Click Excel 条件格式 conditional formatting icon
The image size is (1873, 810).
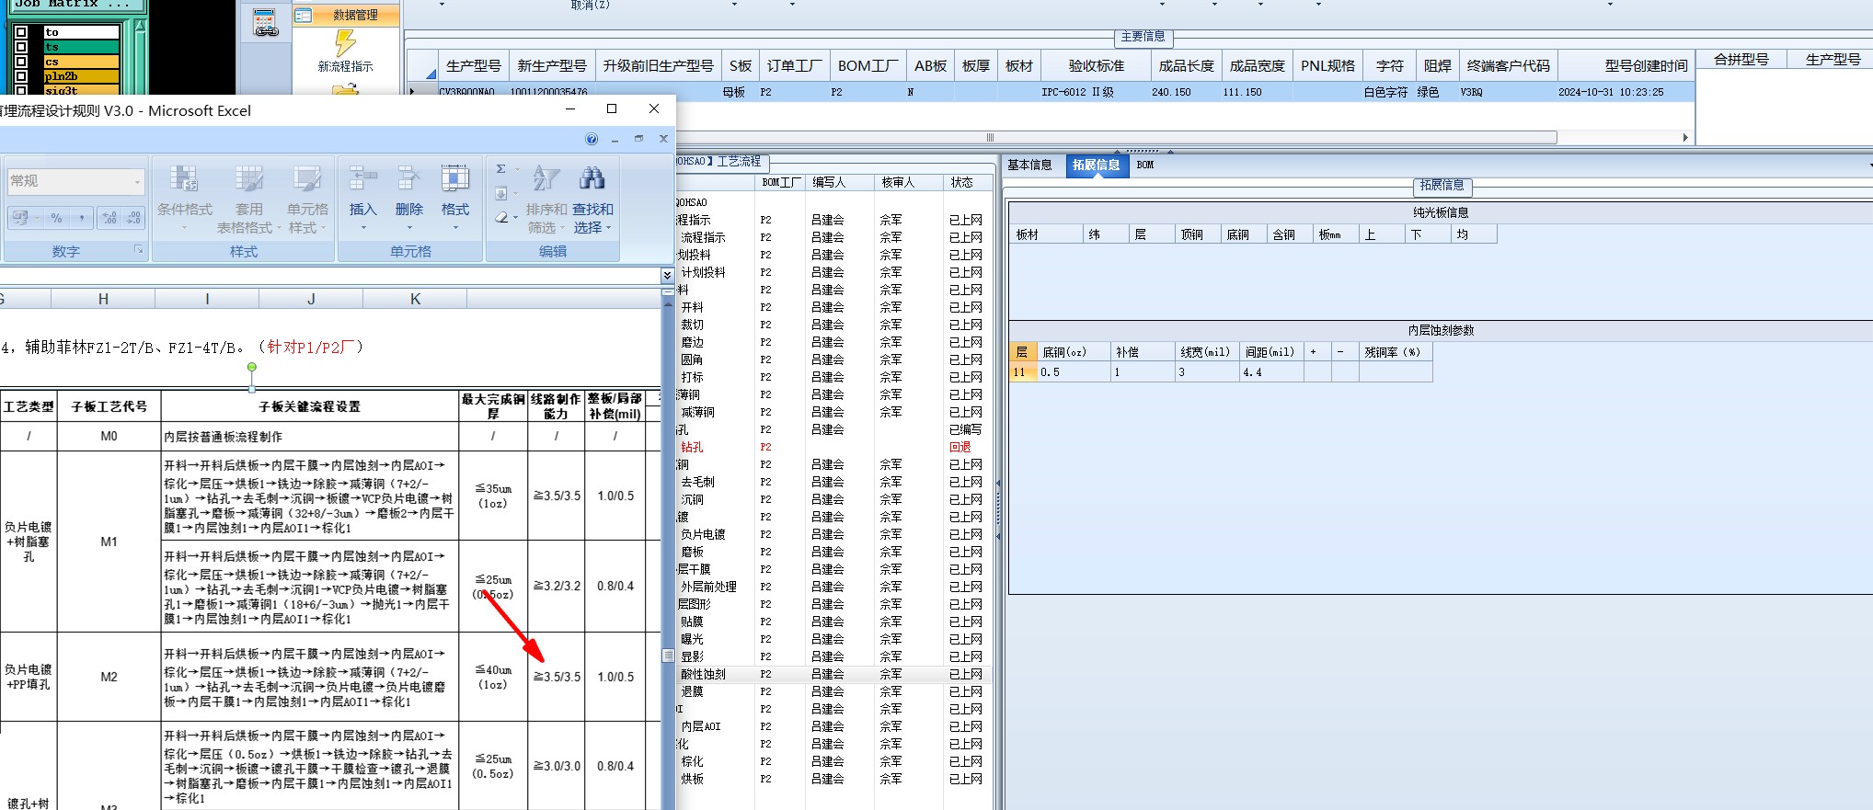pos(184,179)
